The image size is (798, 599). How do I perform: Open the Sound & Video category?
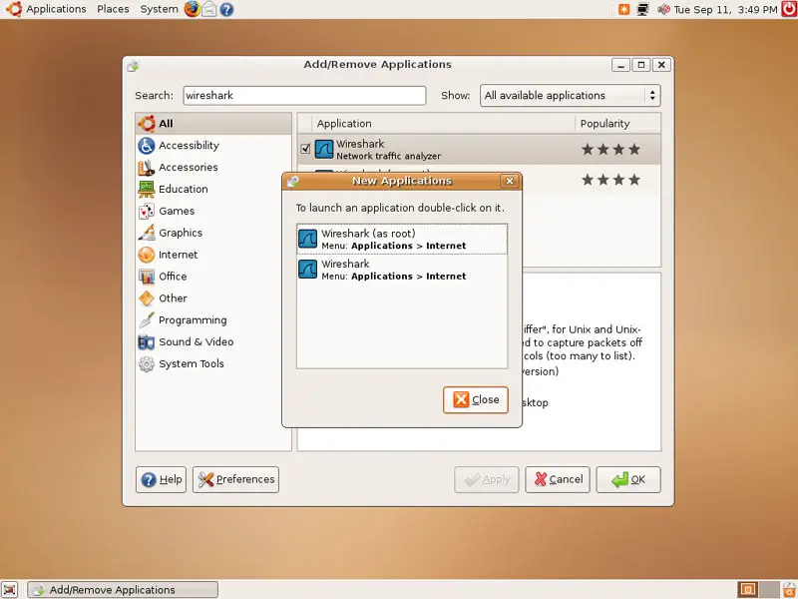(196, 342)
